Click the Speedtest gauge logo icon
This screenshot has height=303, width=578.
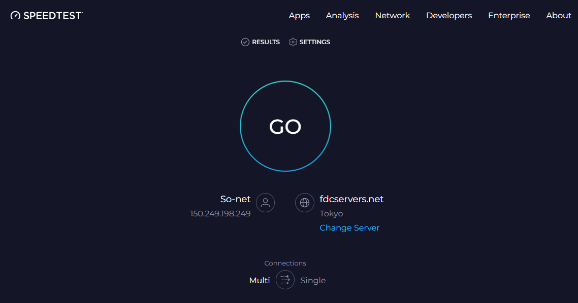pyautogui.click(x=15, y=16)
